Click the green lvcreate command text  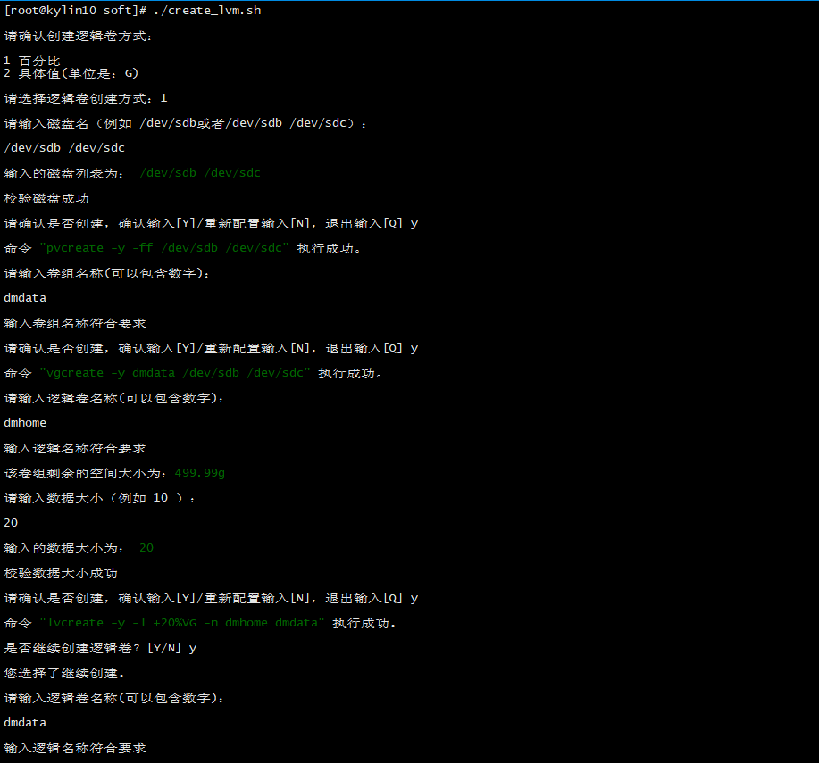coord(182,623)
